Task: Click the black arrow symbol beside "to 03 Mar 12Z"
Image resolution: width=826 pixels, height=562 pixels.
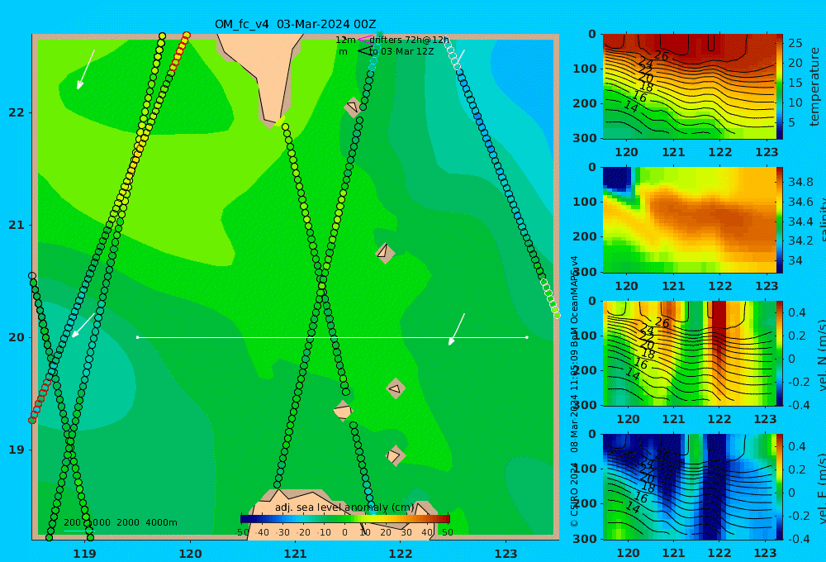Action: click(363, 51)
